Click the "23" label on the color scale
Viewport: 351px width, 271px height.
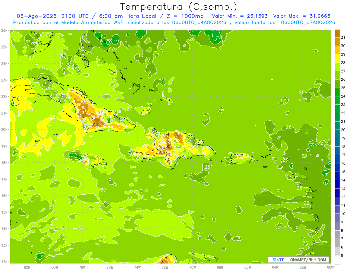[343, 105]
